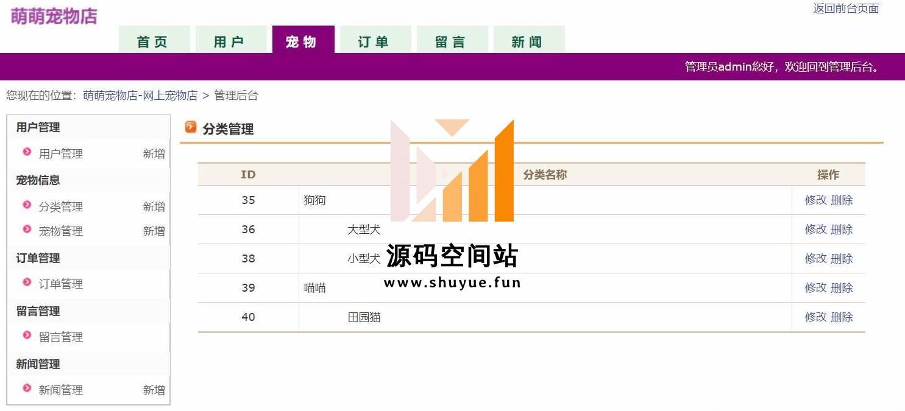Select the 宠物 navigation tab
The width and height of the screenshot is (905, 411).
click(x=303, y=40)
